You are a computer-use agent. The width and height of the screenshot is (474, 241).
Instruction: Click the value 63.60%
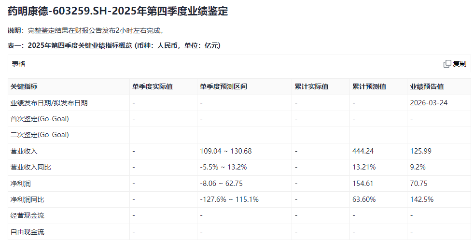tap(364, 199)
